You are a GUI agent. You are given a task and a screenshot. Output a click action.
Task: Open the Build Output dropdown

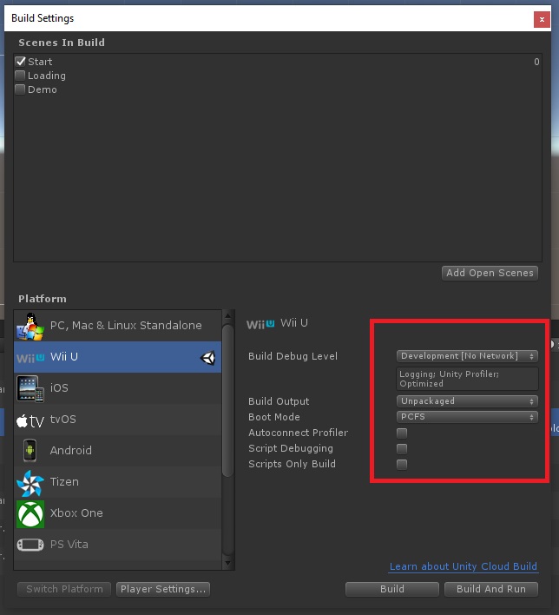pos(467,401)
